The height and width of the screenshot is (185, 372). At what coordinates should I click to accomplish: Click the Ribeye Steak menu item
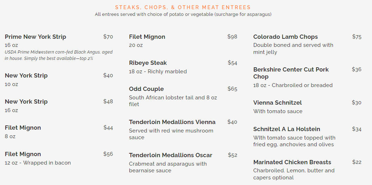point(148,63)
